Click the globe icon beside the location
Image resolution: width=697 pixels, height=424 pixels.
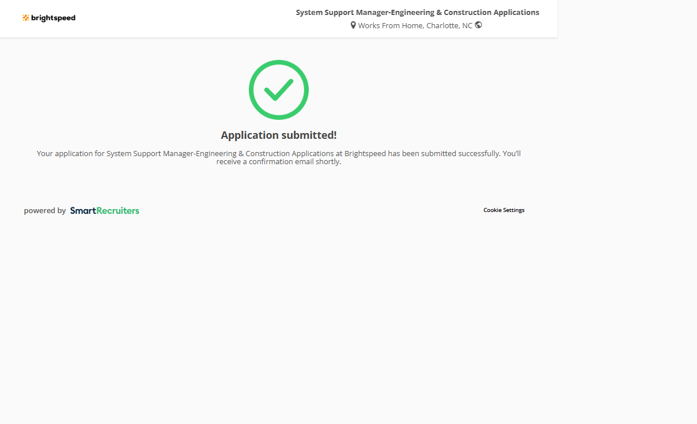[479, 25]
